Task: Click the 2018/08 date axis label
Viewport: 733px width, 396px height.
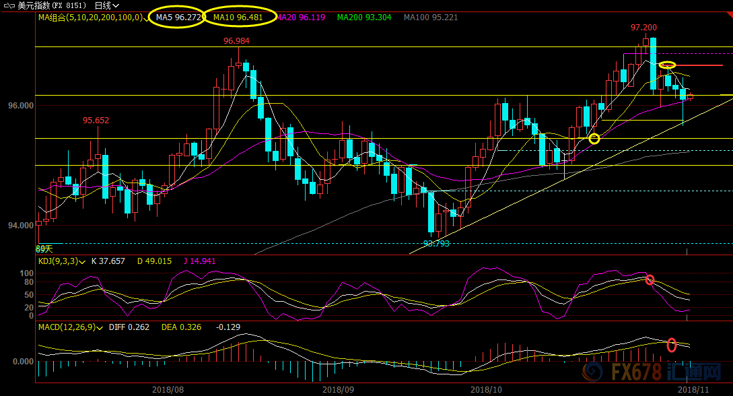Action: 168,389
